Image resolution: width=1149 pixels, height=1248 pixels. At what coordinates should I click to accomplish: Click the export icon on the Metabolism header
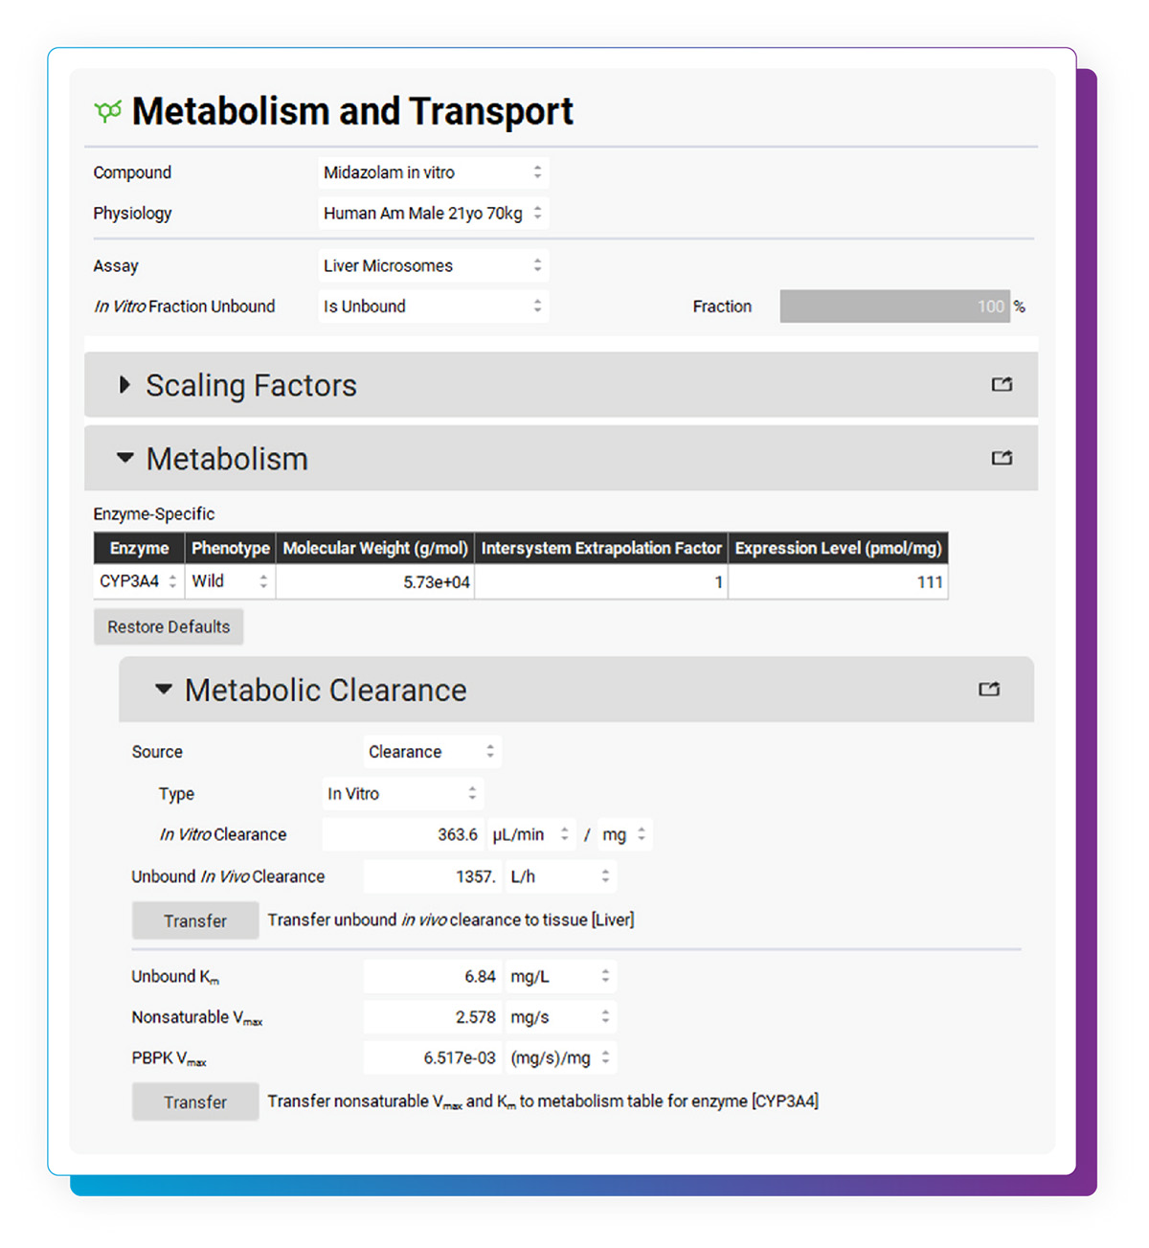coord(1002,458)
